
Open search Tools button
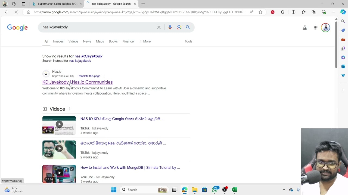pos(188,41)
